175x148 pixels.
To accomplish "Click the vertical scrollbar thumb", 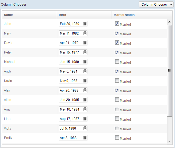I will 169,71.
